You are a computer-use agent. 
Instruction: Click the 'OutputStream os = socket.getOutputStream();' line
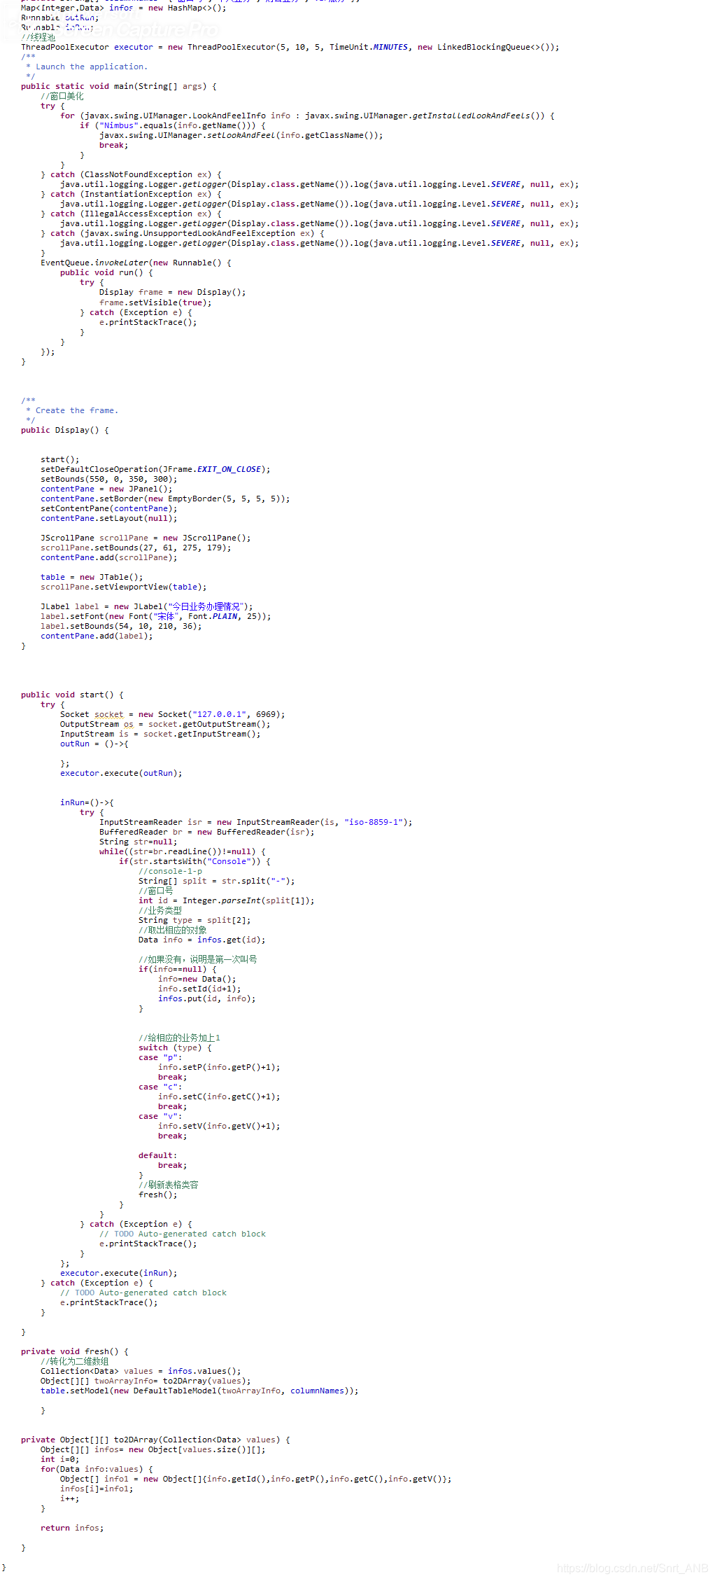[165, 724]
